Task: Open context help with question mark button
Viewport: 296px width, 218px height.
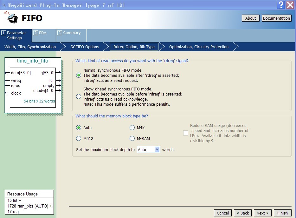Action: coord(281,5)
